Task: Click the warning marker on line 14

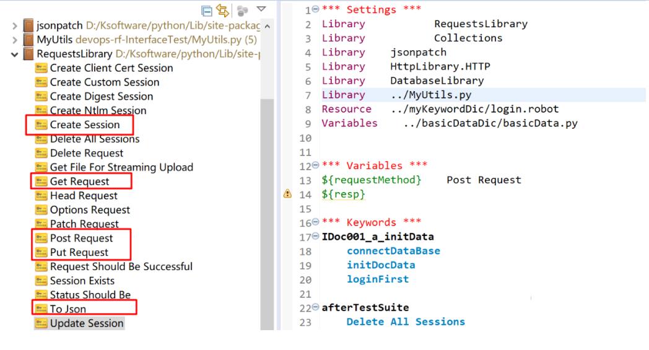Action: 287,194
